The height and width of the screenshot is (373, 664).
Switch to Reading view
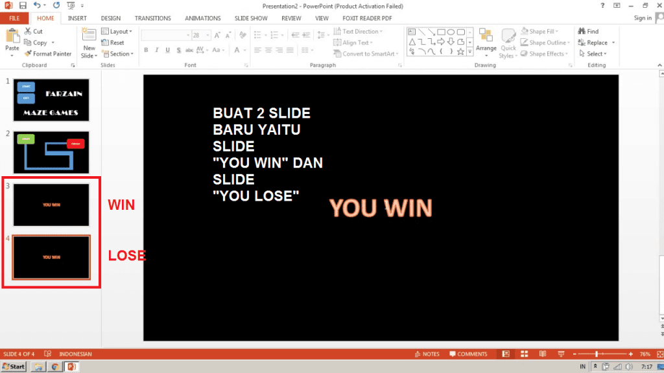point(543,354)
